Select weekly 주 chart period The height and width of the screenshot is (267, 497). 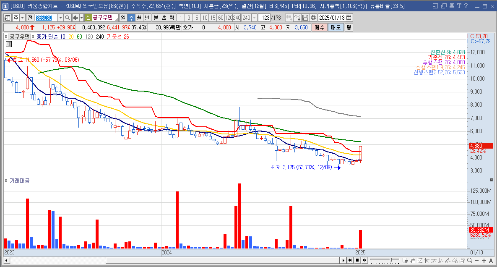point(131,18)
